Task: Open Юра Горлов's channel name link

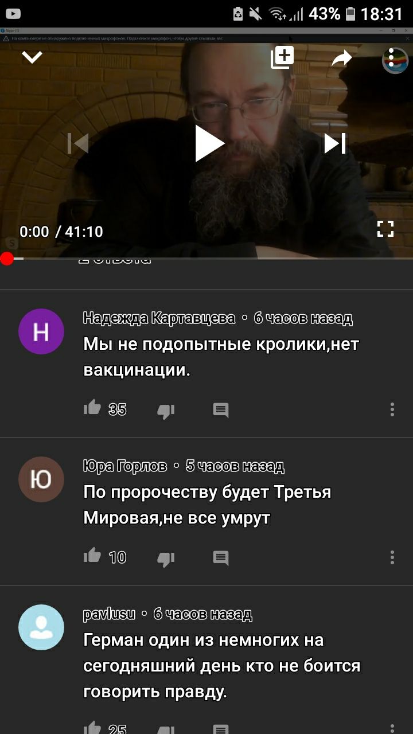Action: tap(125, 466)
